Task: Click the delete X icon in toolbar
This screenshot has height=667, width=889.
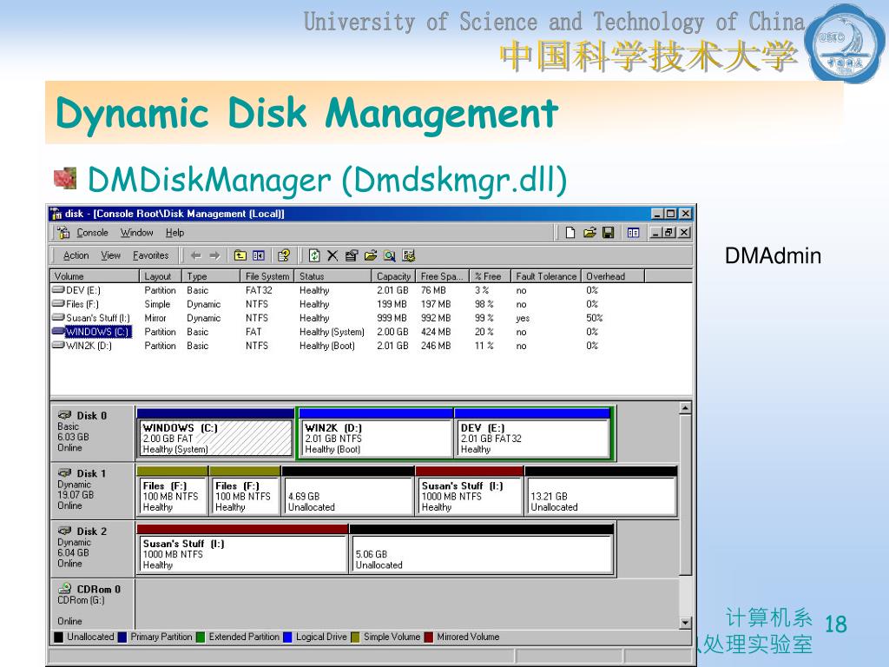Action: pyautogui.click(x=333, y=256)
